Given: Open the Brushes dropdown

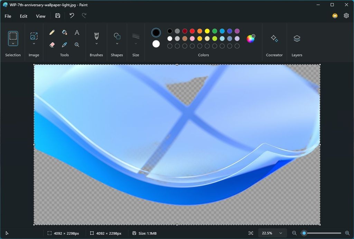Looking at the screenshot, I should pyautogui.click(x=96, y=44).
